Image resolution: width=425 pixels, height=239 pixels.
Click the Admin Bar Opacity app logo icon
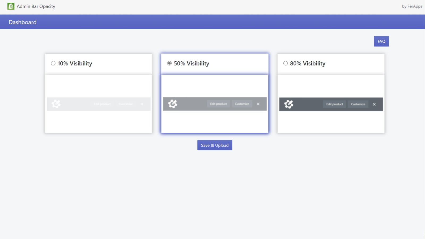coord(11,6)
